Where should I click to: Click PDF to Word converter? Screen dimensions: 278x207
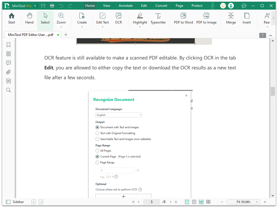click(x=183, y=18)
